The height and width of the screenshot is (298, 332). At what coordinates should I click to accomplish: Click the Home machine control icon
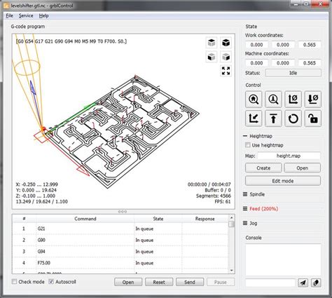254,100
